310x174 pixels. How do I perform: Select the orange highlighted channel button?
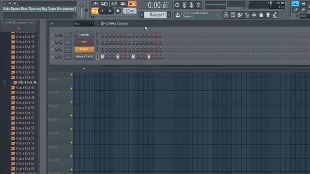[x=84, y=49]
